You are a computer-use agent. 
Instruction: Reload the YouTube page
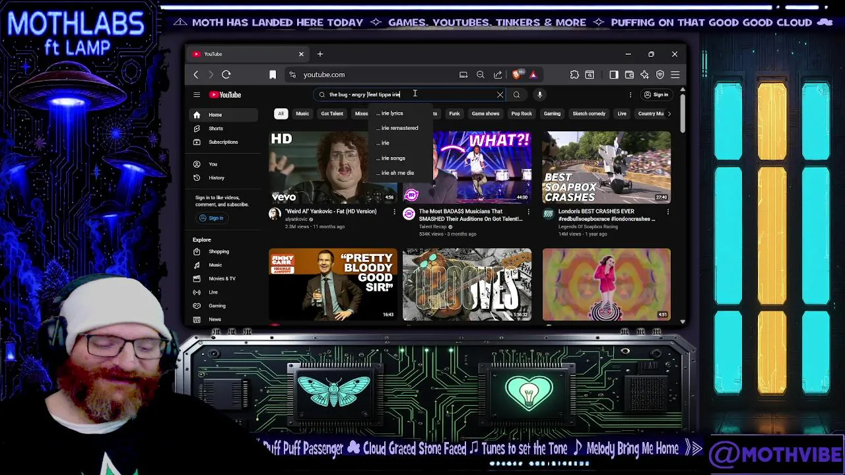point(226,75)
